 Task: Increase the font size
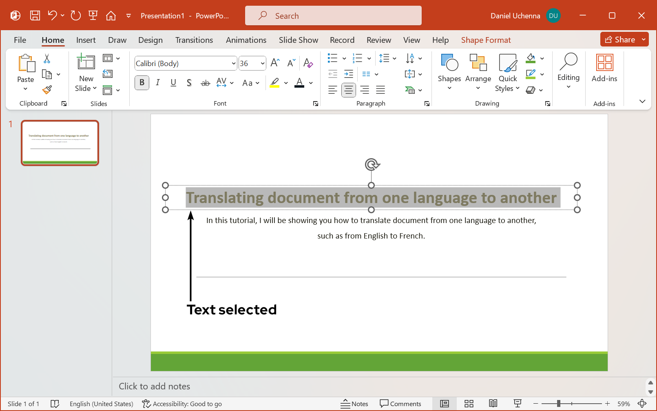pyautogui.click(x=274, y=62)
